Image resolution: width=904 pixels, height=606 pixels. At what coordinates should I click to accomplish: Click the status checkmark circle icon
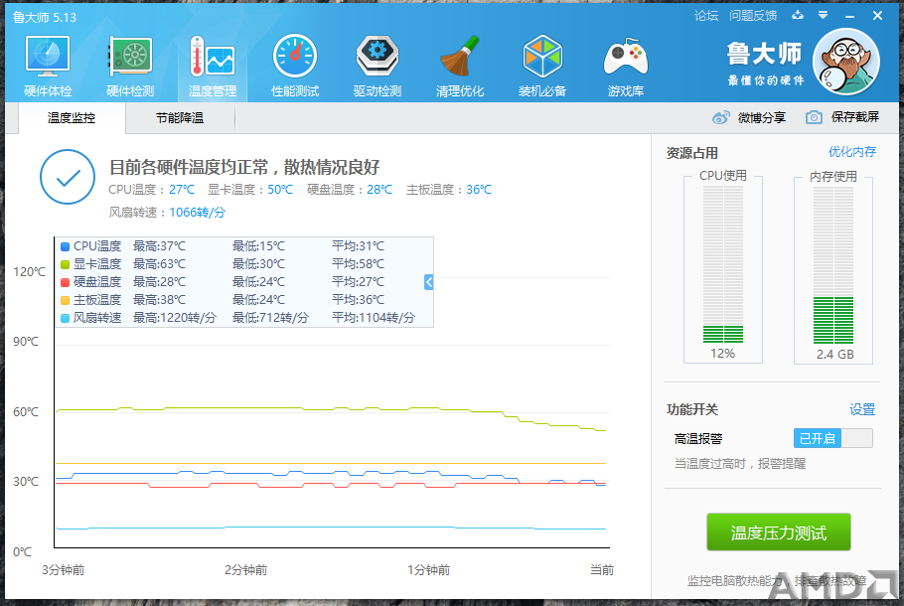click(x=68, y=177)
